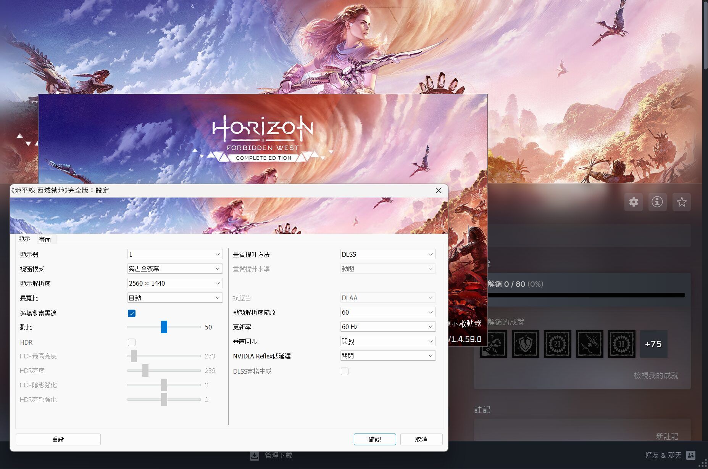The height and width of the screenshot is (469, 708).
Task: Open friends and chat icon
Action: pyautogui.click(x=691, y=455)
